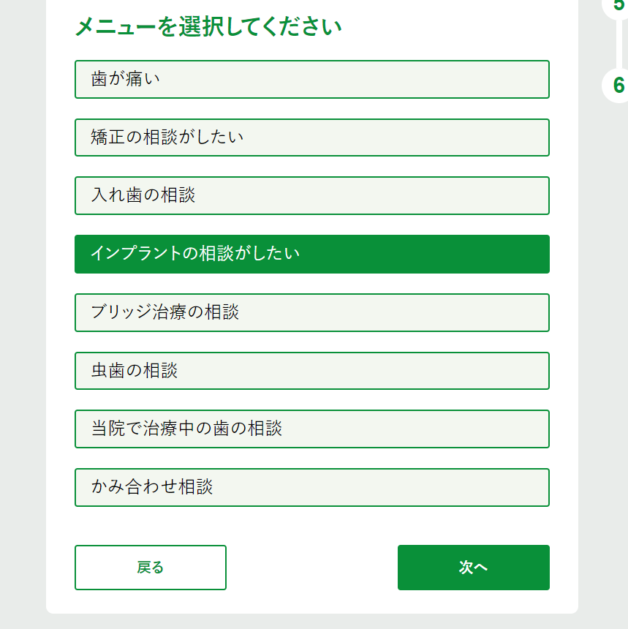Pick the かみ合わせ相談 option
Viewport: 628px width, 629px height.
click(x=311, y=487)
